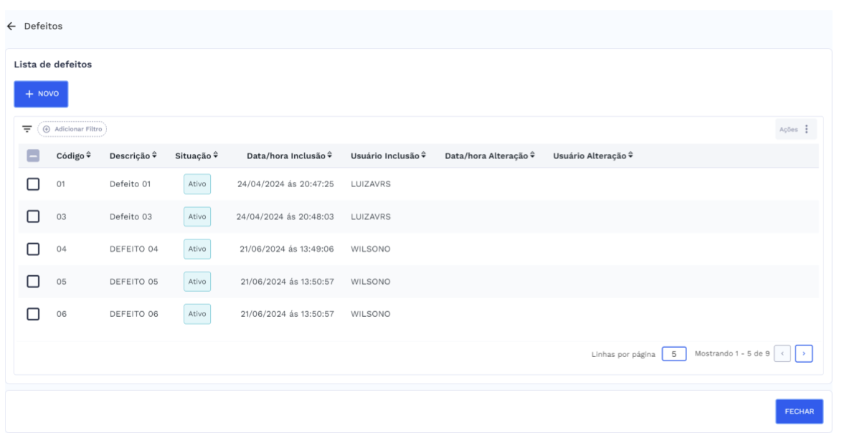The height and width of the screenshot is (433, 842).
Task: Click the Linhas por página field
Action: [673, 354]
